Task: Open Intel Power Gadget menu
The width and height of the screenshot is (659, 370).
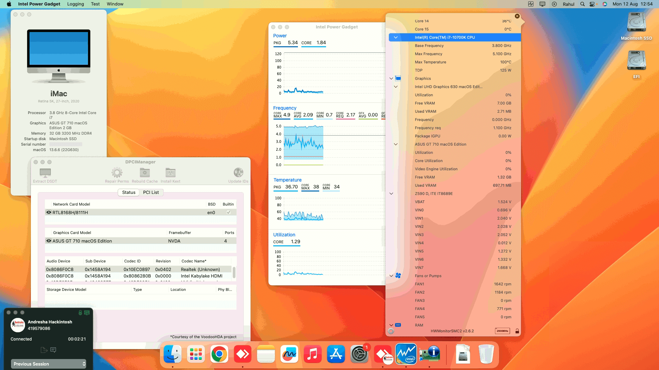Action: (39, 4)
